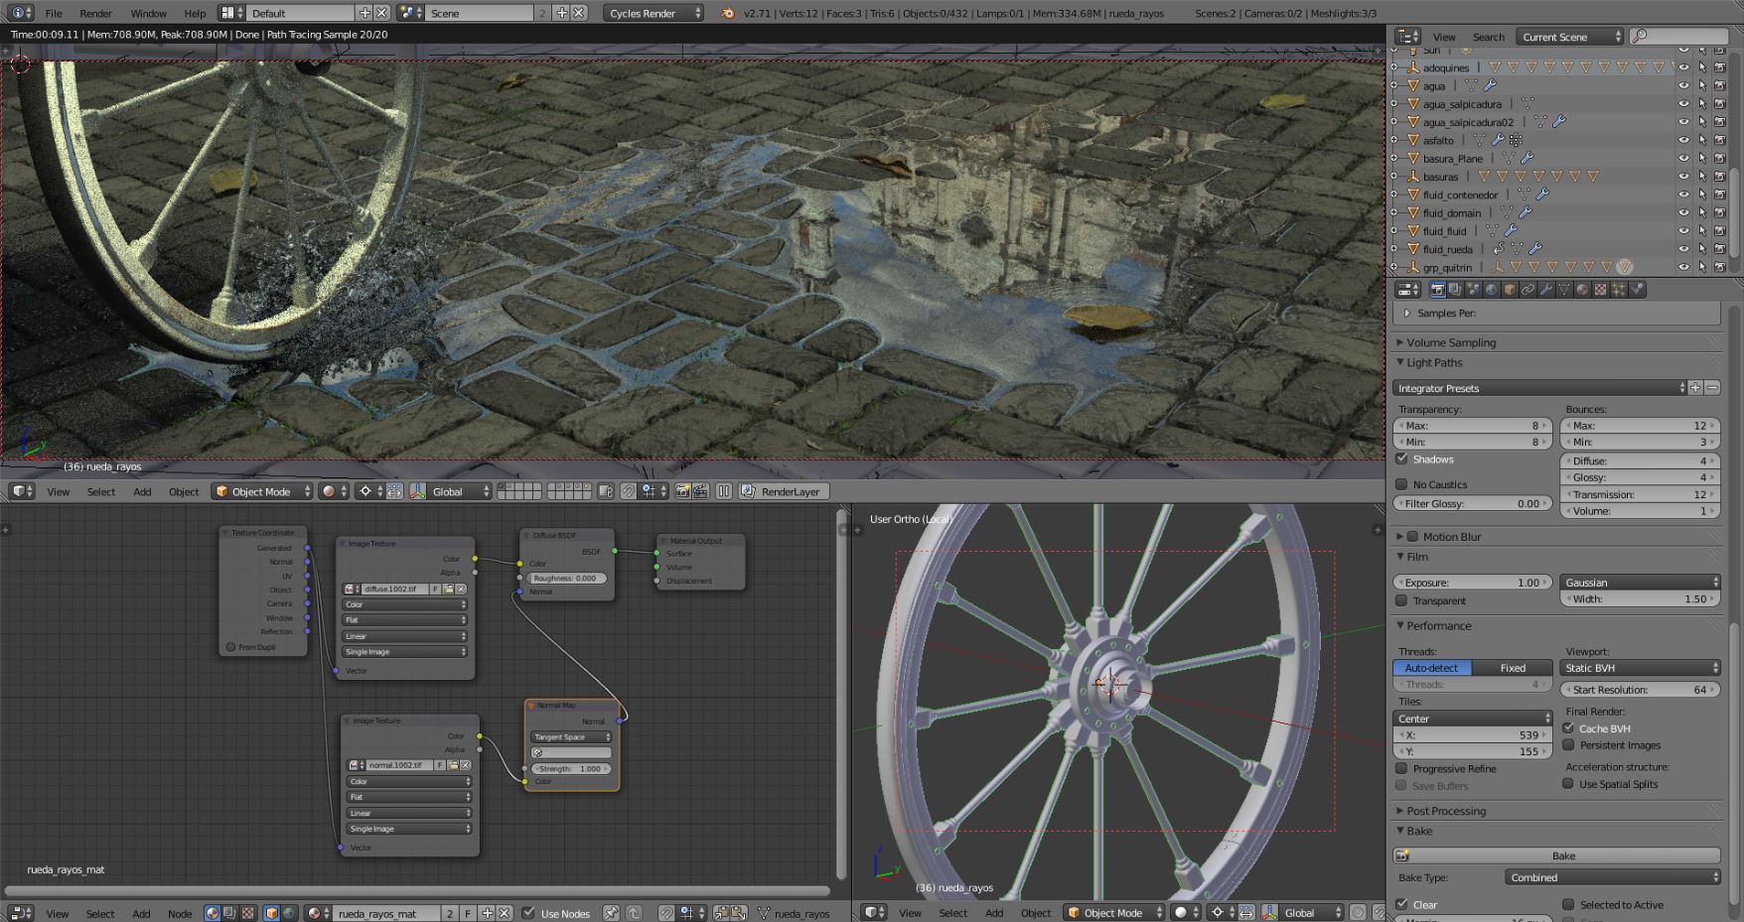Open the Modifiers properties tab (wrench icon)
The image size is (1744, 922).
(1546, 290)
